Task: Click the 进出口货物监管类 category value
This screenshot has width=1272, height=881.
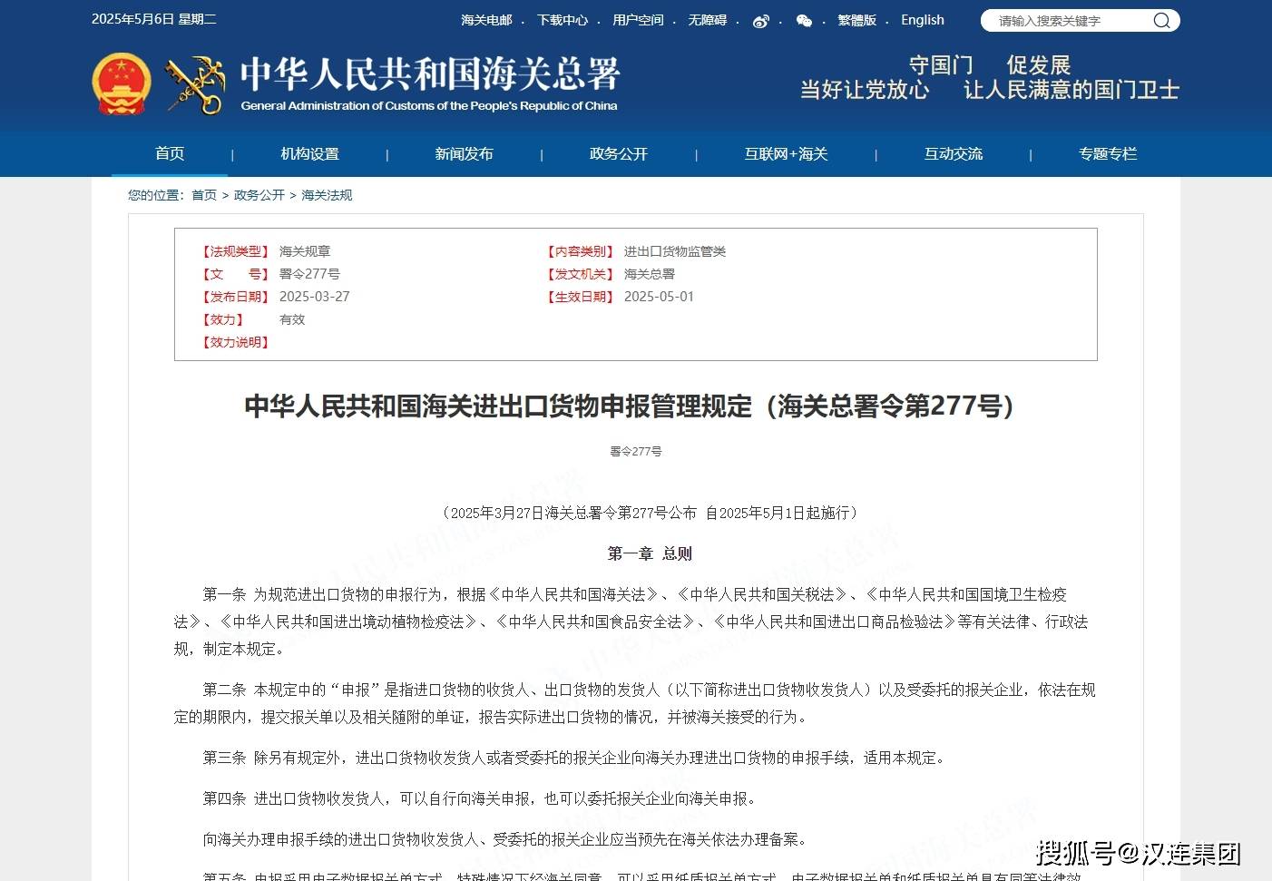Action: point(674,251)
